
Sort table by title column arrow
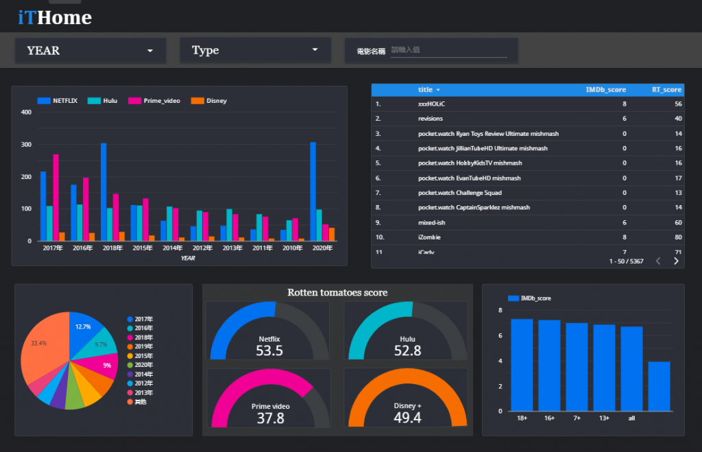(x=438, y=90)
